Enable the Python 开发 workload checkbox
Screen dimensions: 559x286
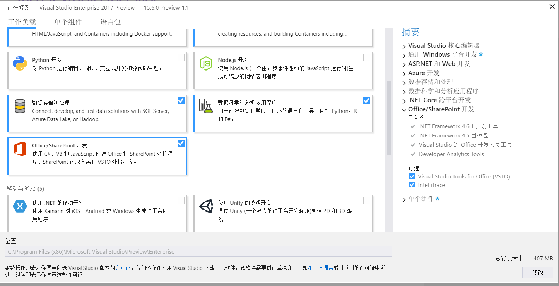[181, 58]
